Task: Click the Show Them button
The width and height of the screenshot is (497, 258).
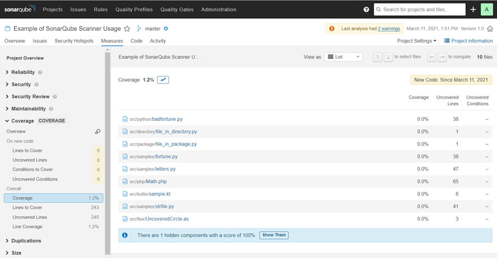Action: [x=274, y=235]
